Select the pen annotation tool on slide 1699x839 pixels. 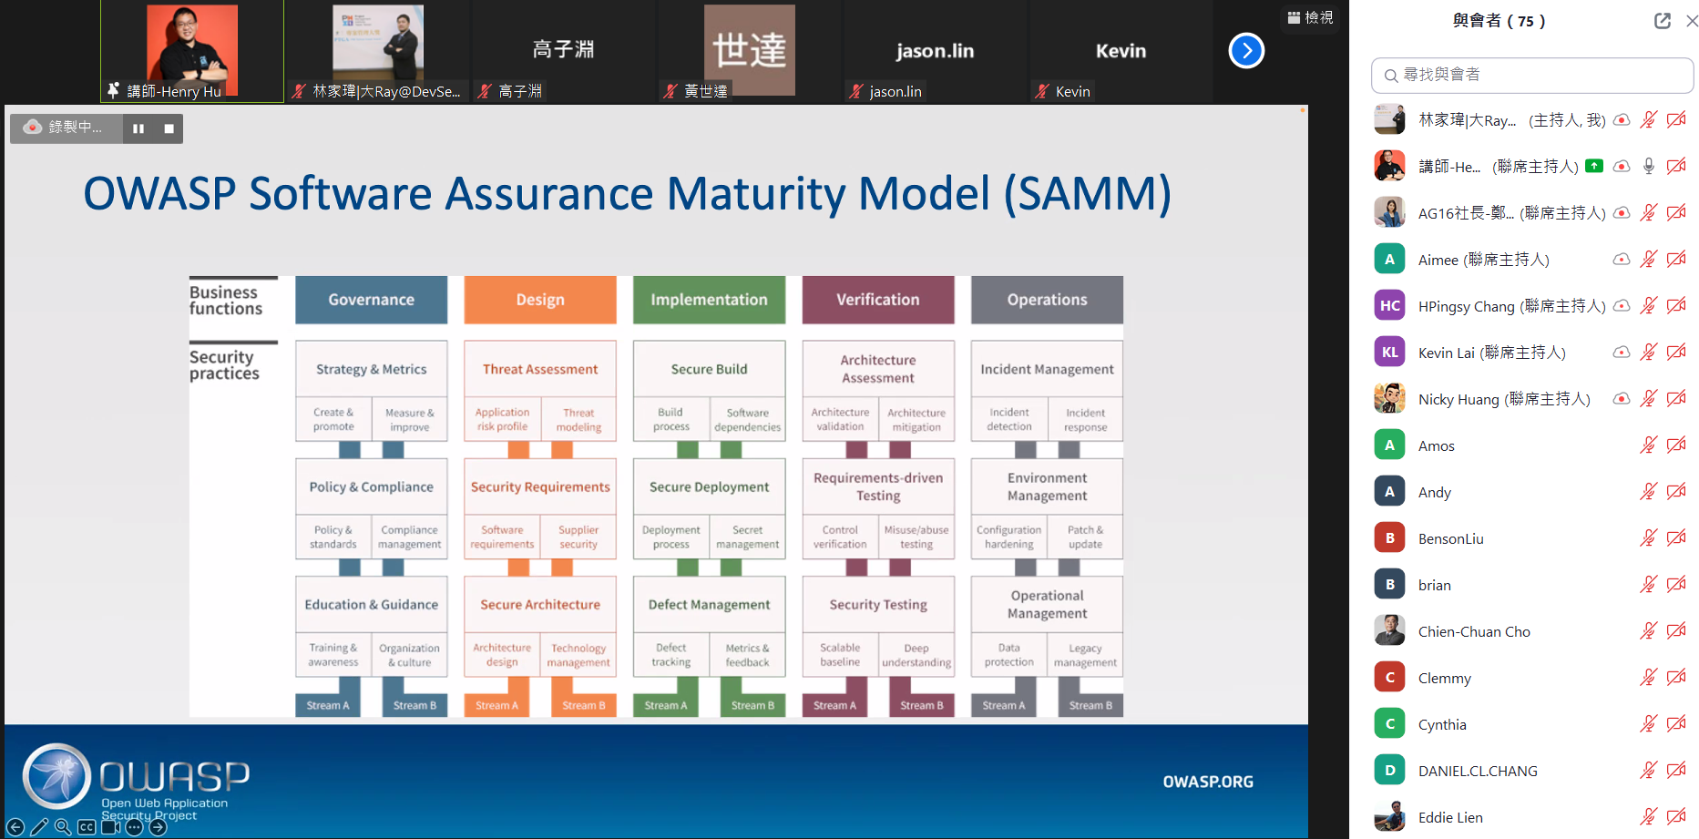[39, 827]
